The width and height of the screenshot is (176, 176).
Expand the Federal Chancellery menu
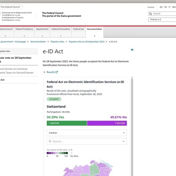61,32
